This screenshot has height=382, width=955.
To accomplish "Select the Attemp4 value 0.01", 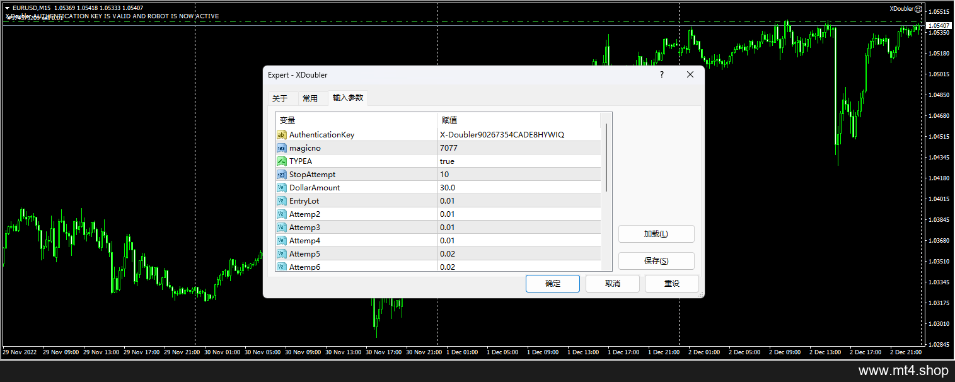I will click(519, 241).
